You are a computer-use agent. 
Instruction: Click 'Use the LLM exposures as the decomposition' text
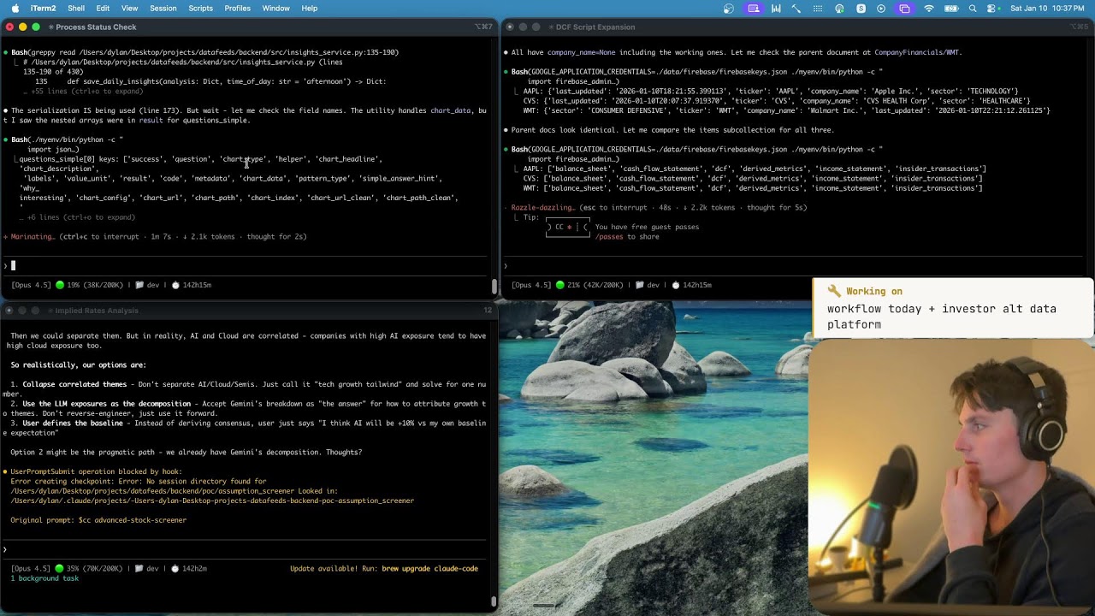pyautogui.click(x=107, y=404)
